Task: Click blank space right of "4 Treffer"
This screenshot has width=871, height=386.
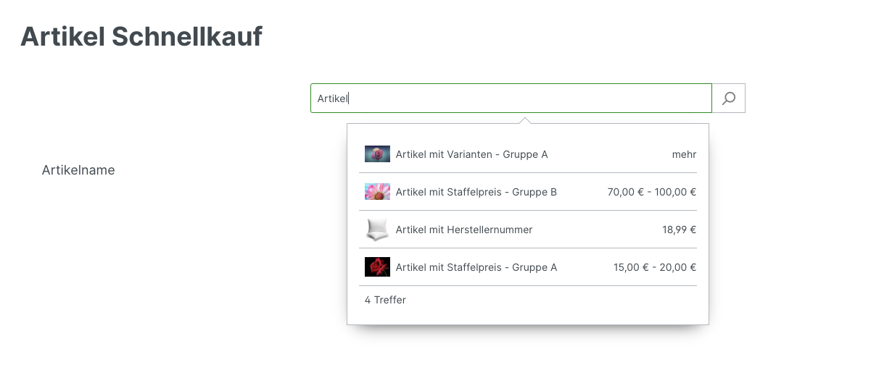Action: (x=551, y=300)
